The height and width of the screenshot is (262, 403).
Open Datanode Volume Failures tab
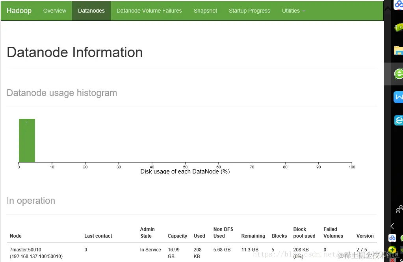tap(149, 11)
